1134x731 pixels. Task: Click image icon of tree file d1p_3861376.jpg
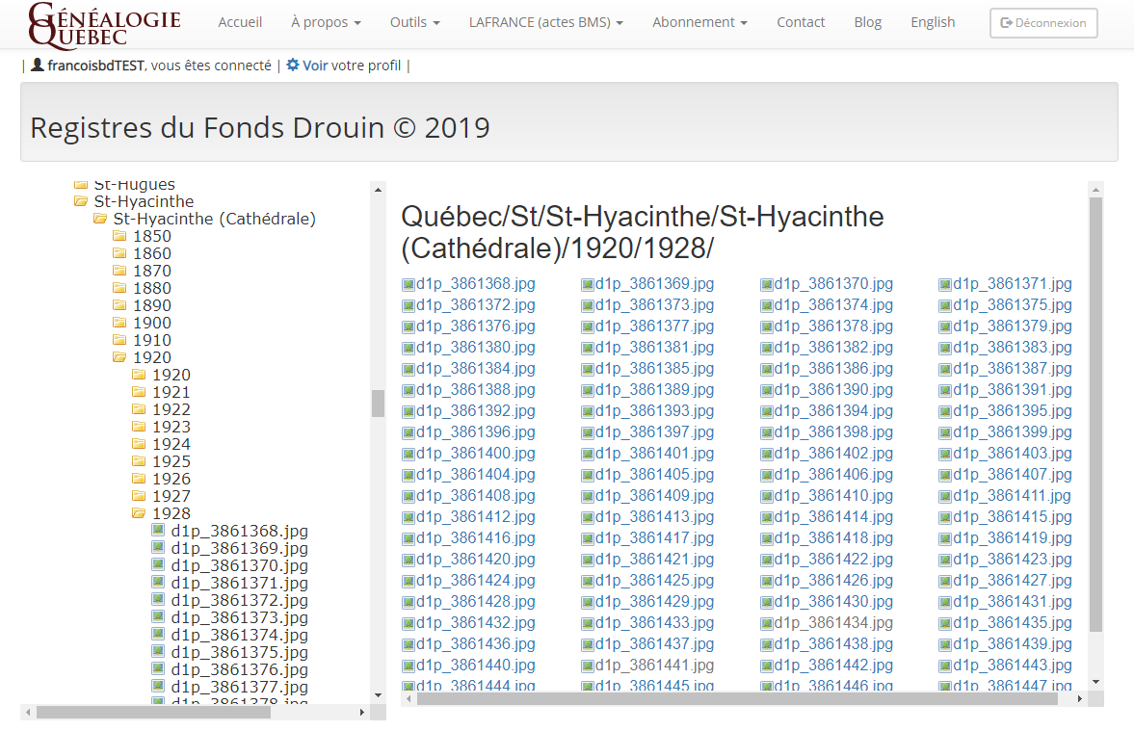click(158, 668)
